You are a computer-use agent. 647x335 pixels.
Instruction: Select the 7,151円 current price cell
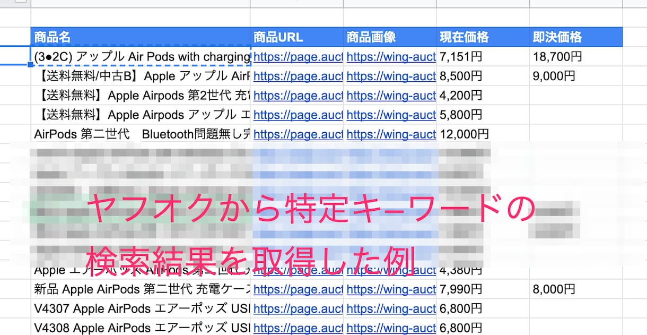point(483,57)
